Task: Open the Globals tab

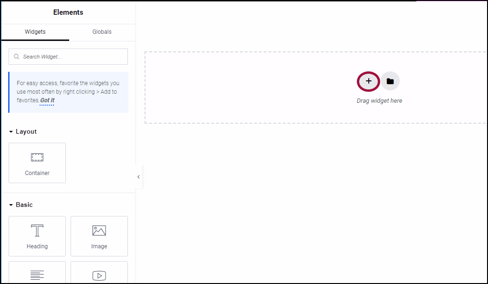Action: [x=102, y=32]
